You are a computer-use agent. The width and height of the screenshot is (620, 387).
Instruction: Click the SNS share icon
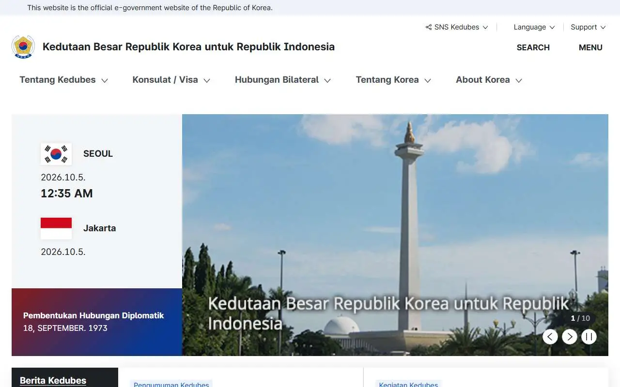click(x=429, y=27)
